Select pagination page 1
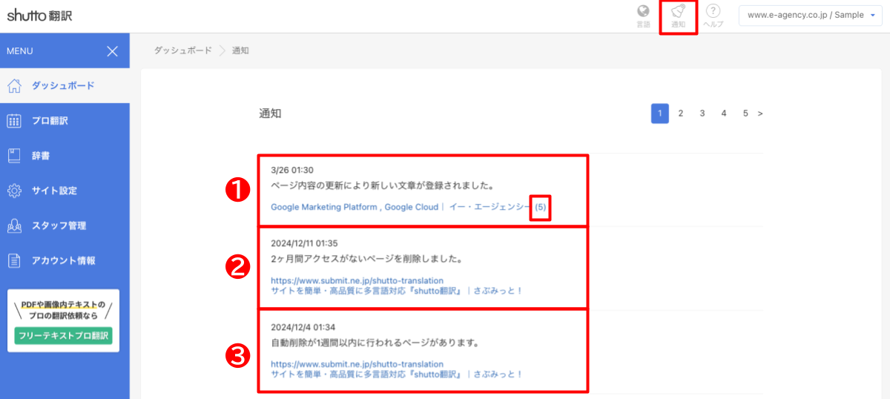This screenshot has height=399, width=890. coord(660,113)
